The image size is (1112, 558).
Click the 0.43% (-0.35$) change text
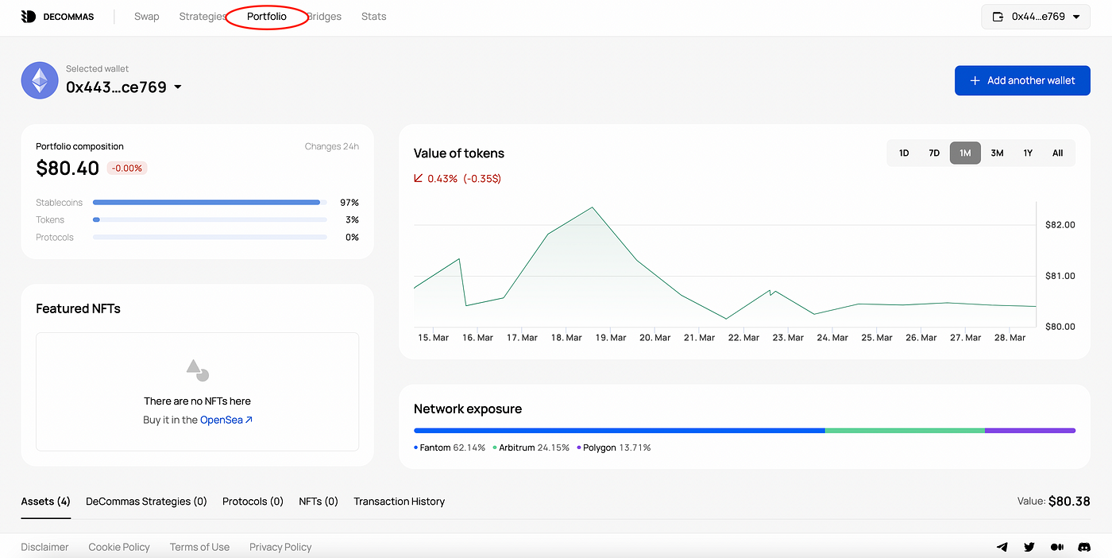click(x=464, y=178)
